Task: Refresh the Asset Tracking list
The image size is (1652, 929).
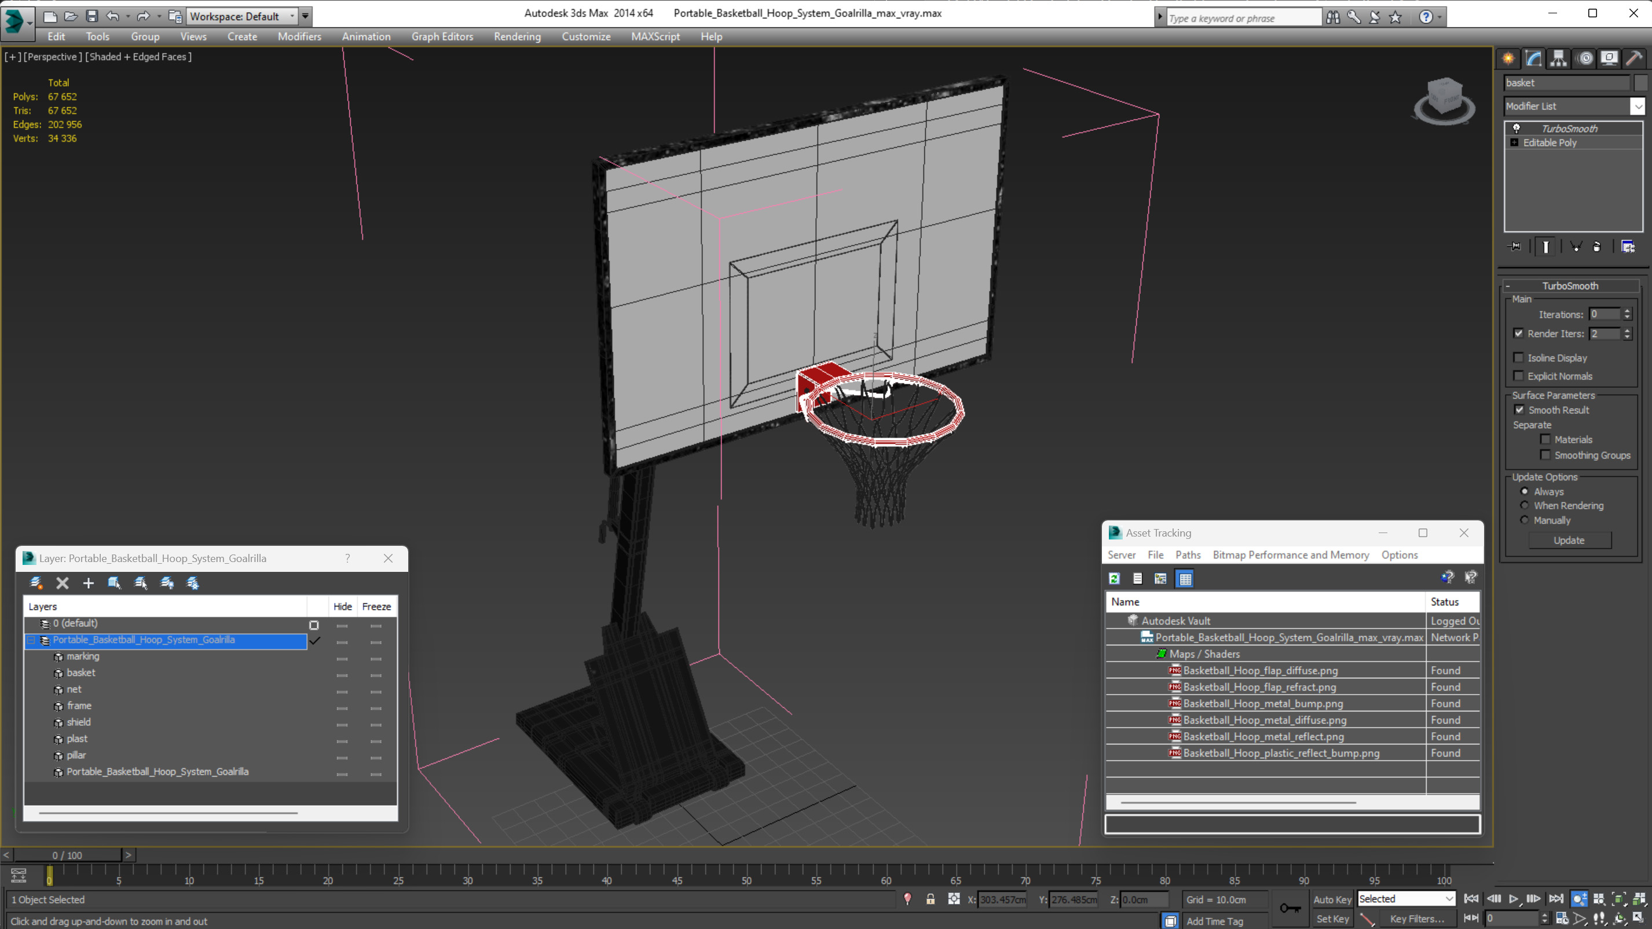Action: pyautogui.click(x=1115, y=579)
